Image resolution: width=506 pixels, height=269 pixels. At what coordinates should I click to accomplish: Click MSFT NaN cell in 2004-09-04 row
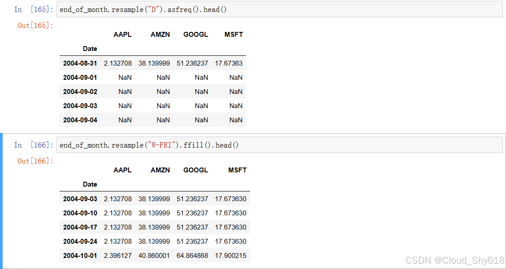[236, 120]
